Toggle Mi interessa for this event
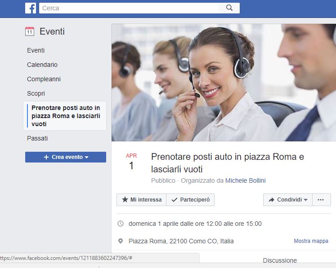Image resolution: width=336 pixels, height=268 pixels. tap(141, 200)
